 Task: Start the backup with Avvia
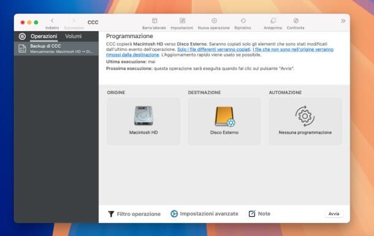coord(334,213)
